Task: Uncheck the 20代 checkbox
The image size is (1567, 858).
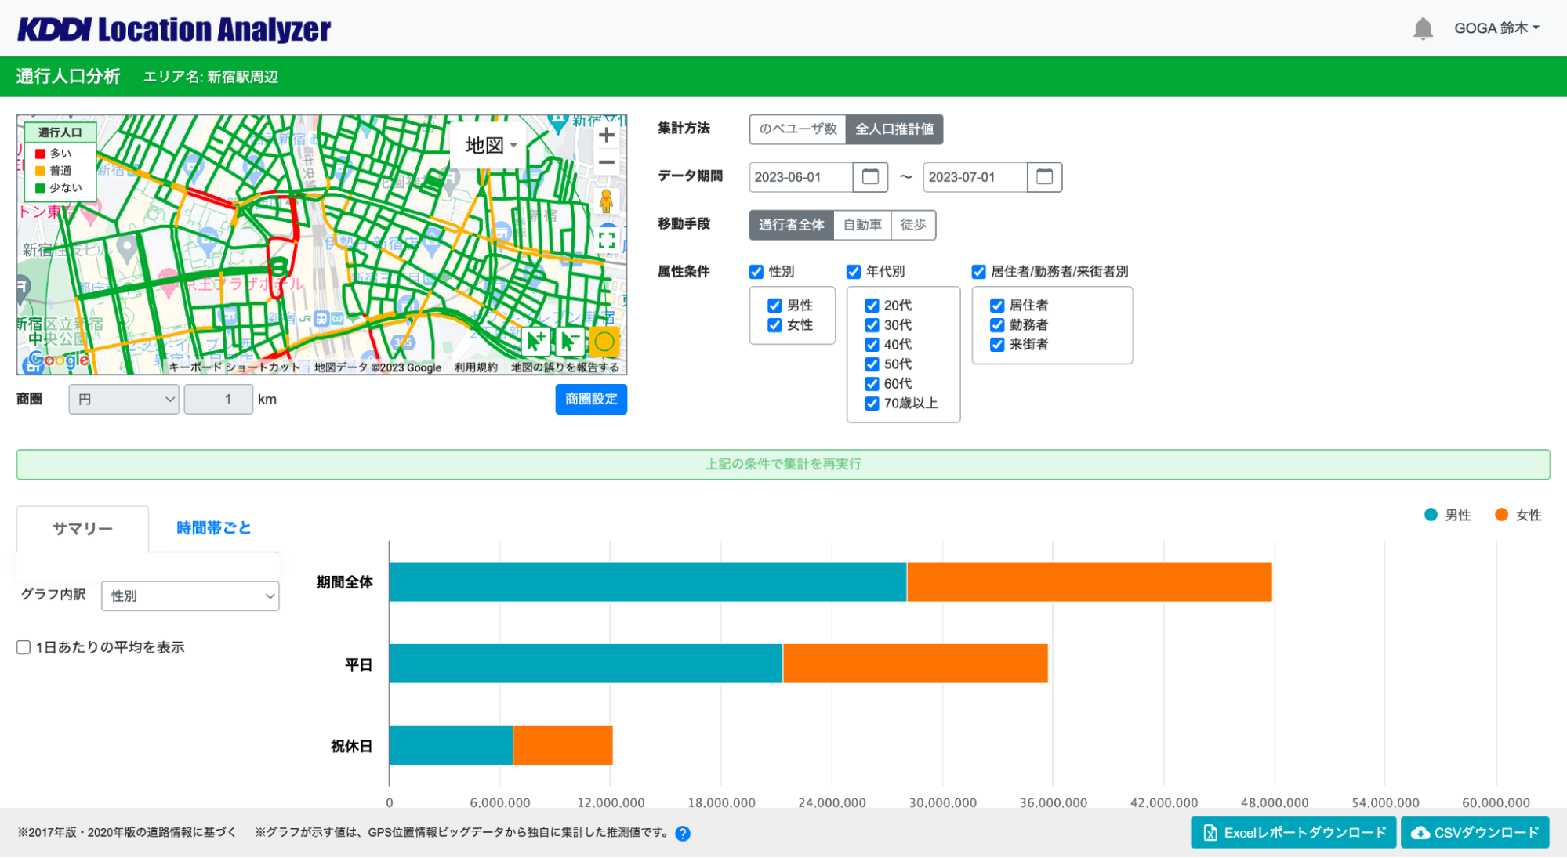Action: 872,306
